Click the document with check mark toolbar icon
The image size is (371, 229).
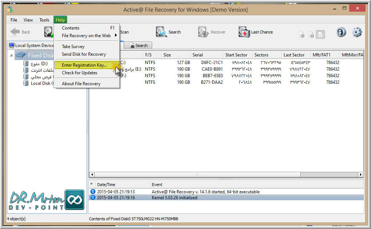(302, 35)
